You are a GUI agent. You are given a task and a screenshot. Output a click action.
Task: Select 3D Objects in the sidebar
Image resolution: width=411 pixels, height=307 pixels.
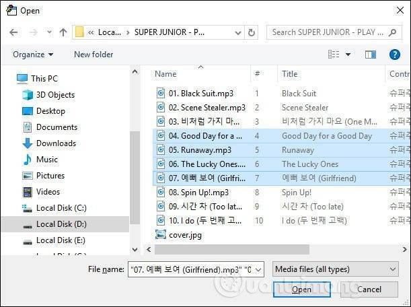(x=55, y=95)
